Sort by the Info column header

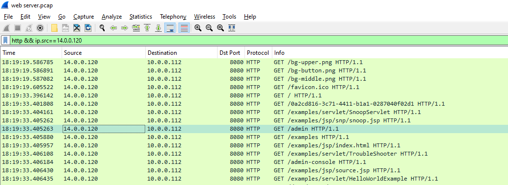pos(390,52)
